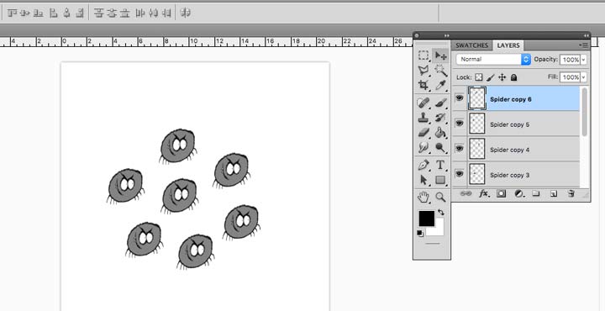
Task: Add a layer mask
Action: pyautogui.click(x=501, y=193)
